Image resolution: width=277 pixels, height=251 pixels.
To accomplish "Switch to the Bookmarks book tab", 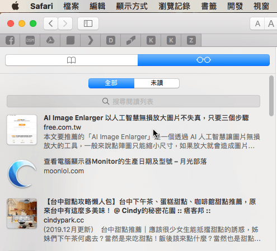I will [72, 60].
